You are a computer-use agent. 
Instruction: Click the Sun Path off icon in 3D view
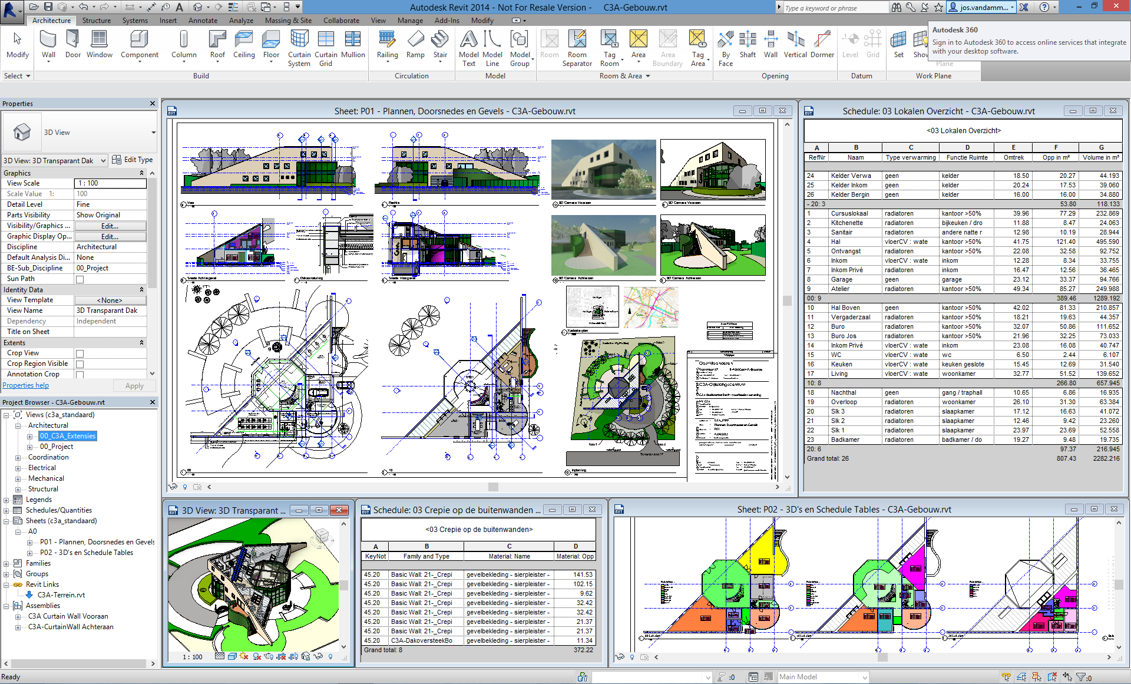coord(244,656)
